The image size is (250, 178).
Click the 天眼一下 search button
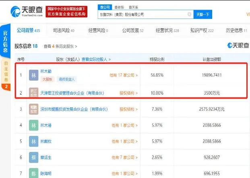(x=202, y=14)
